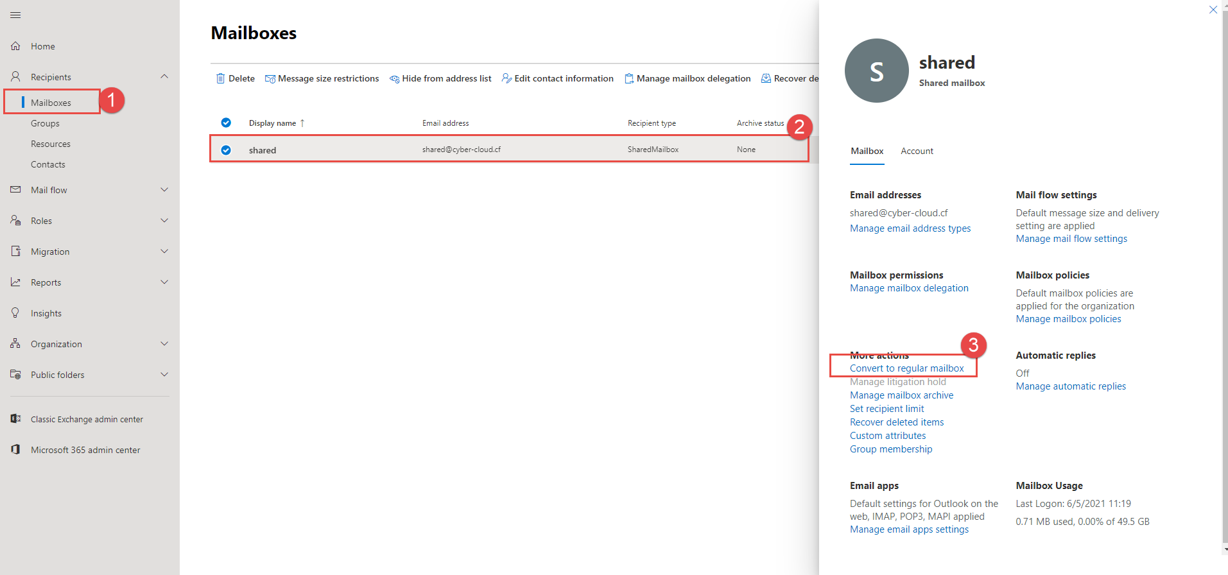
Task: Switch to the Account tab
Action: (917, 151)
